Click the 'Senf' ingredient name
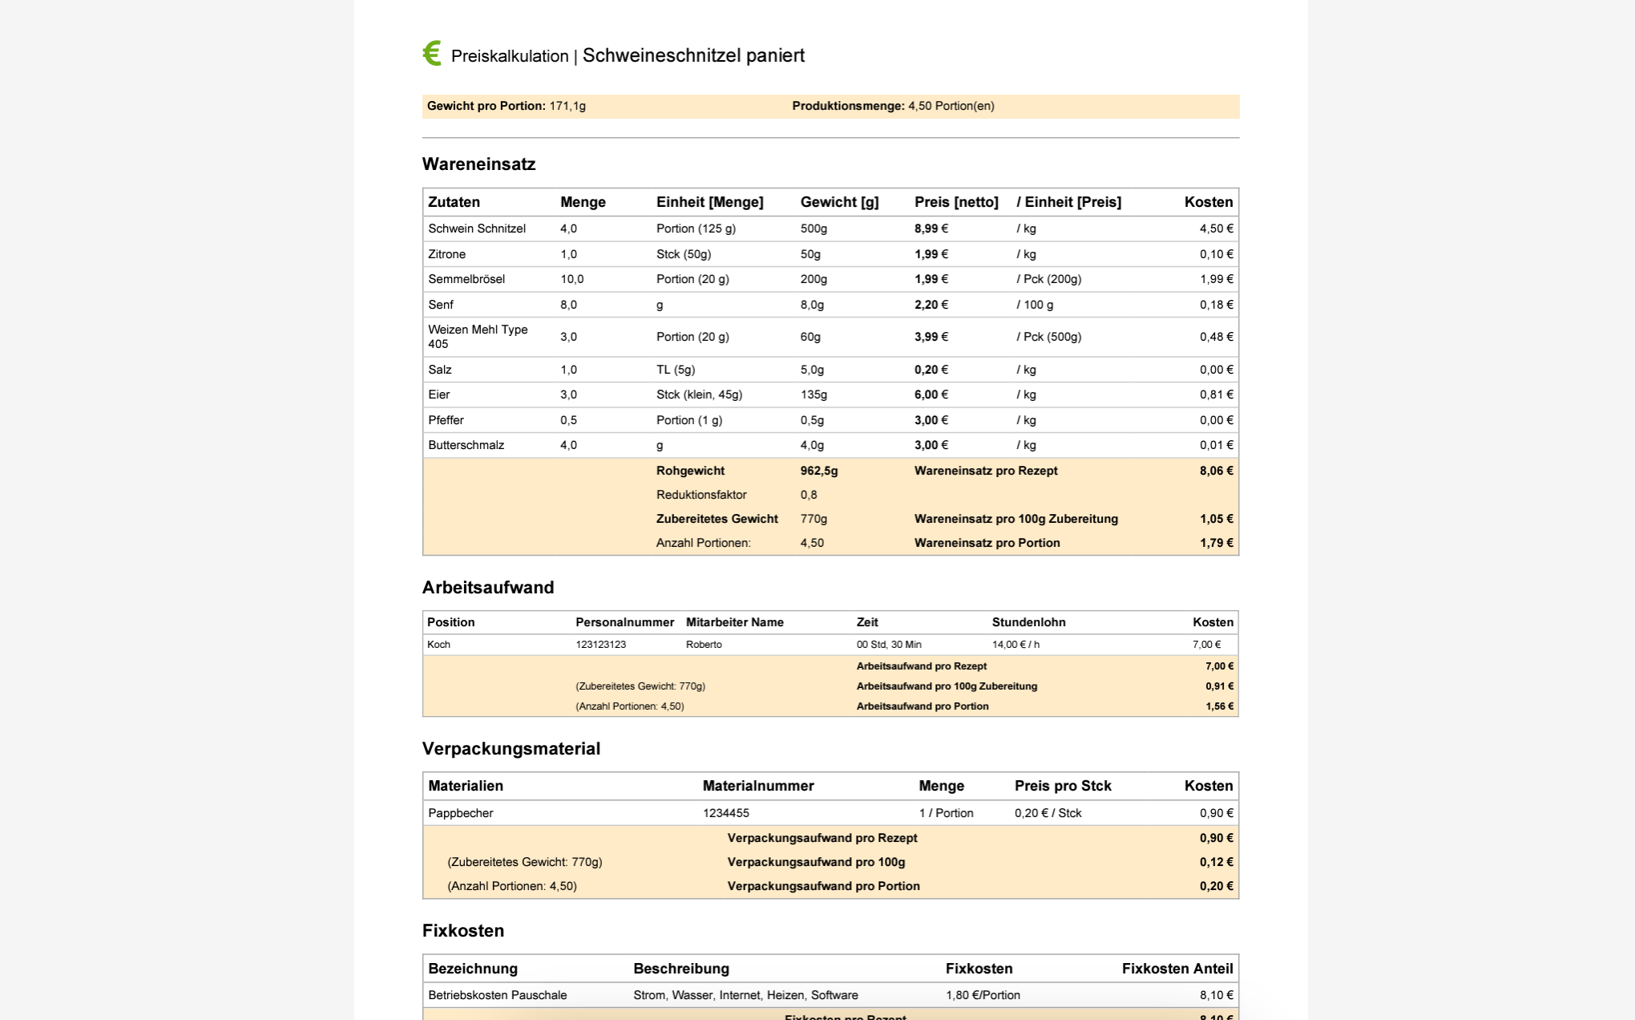Image resolution: width=1635 pixels, height=1020 pixels. point(440,305)
